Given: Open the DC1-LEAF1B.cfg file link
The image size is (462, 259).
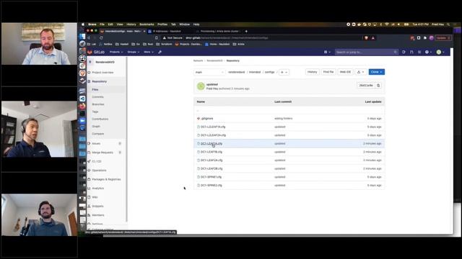Looking at the screenshot, I should [x=212, y=152].
